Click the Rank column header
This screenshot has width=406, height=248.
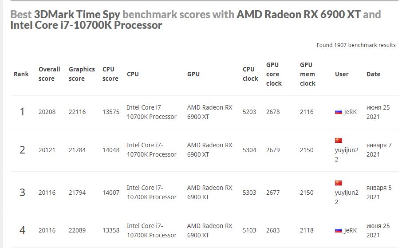(x=21, y=74)
